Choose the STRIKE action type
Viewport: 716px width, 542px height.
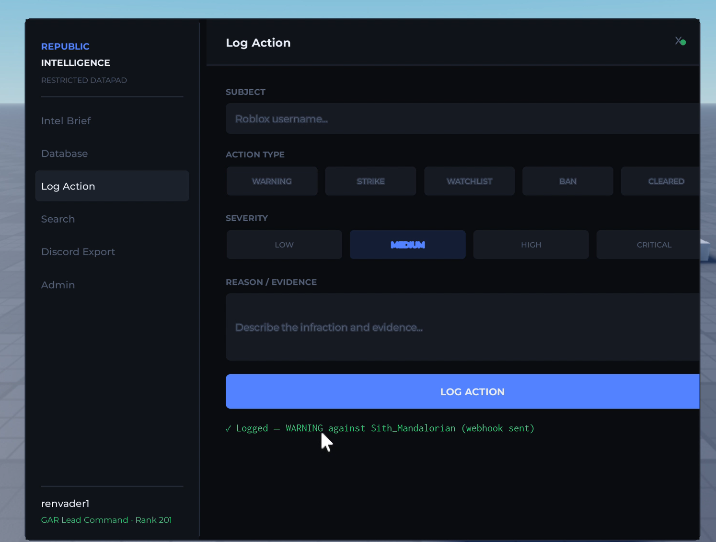click(x=370, y=181)
